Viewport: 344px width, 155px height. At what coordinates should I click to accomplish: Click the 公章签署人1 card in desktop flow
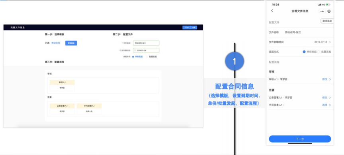point(62,109)
